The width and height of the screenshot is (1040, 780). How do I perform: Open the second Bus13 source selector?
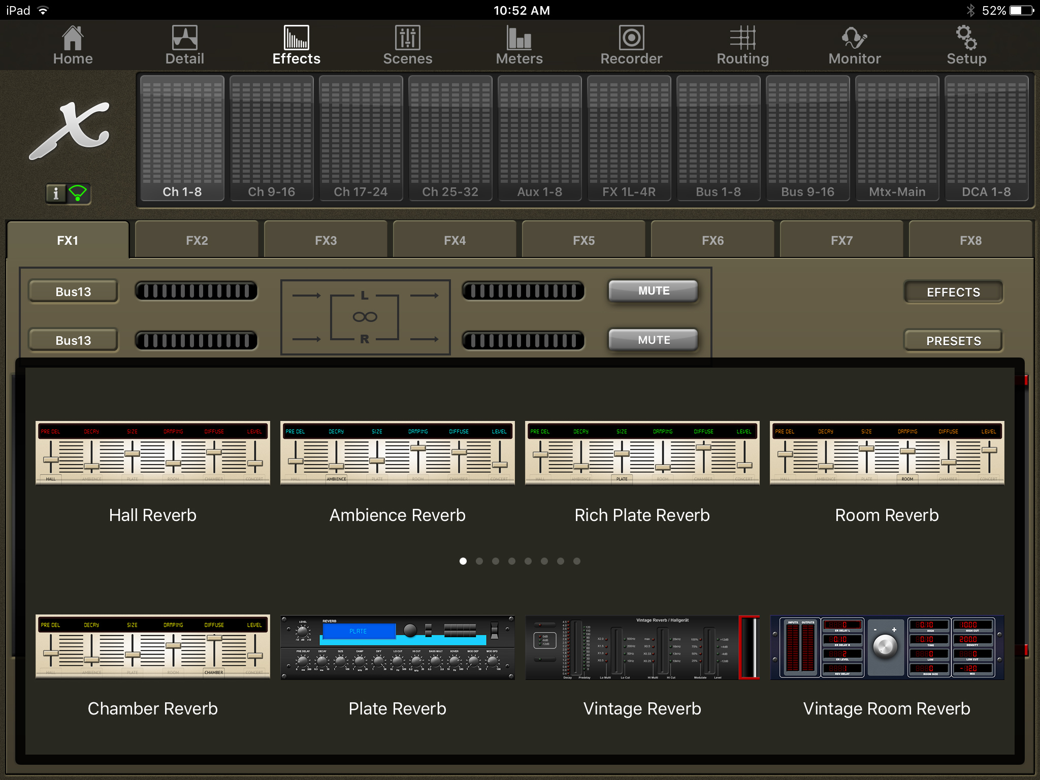click(73, 340)
